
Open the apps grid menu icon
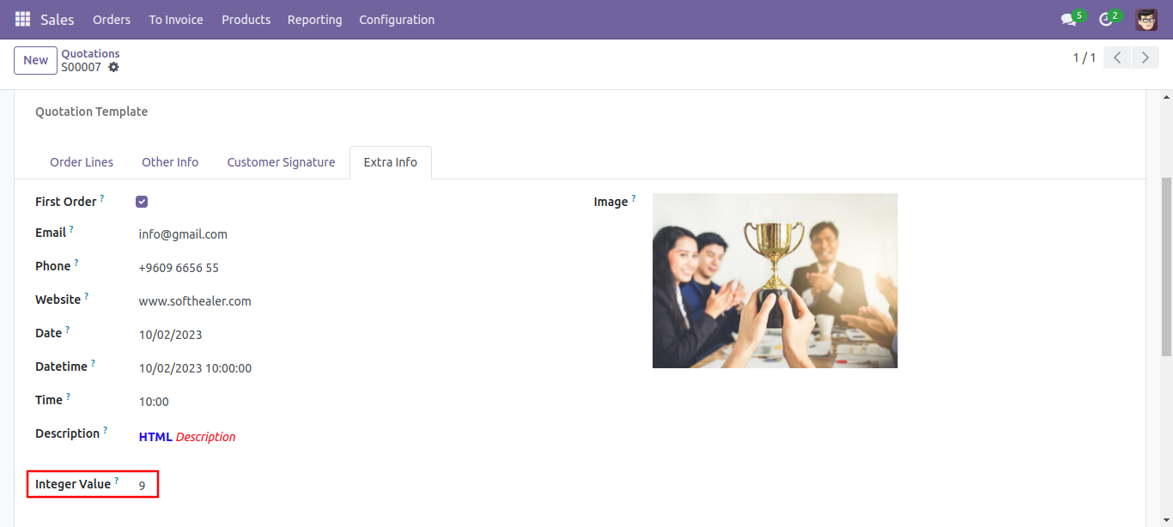click(22, 19)
